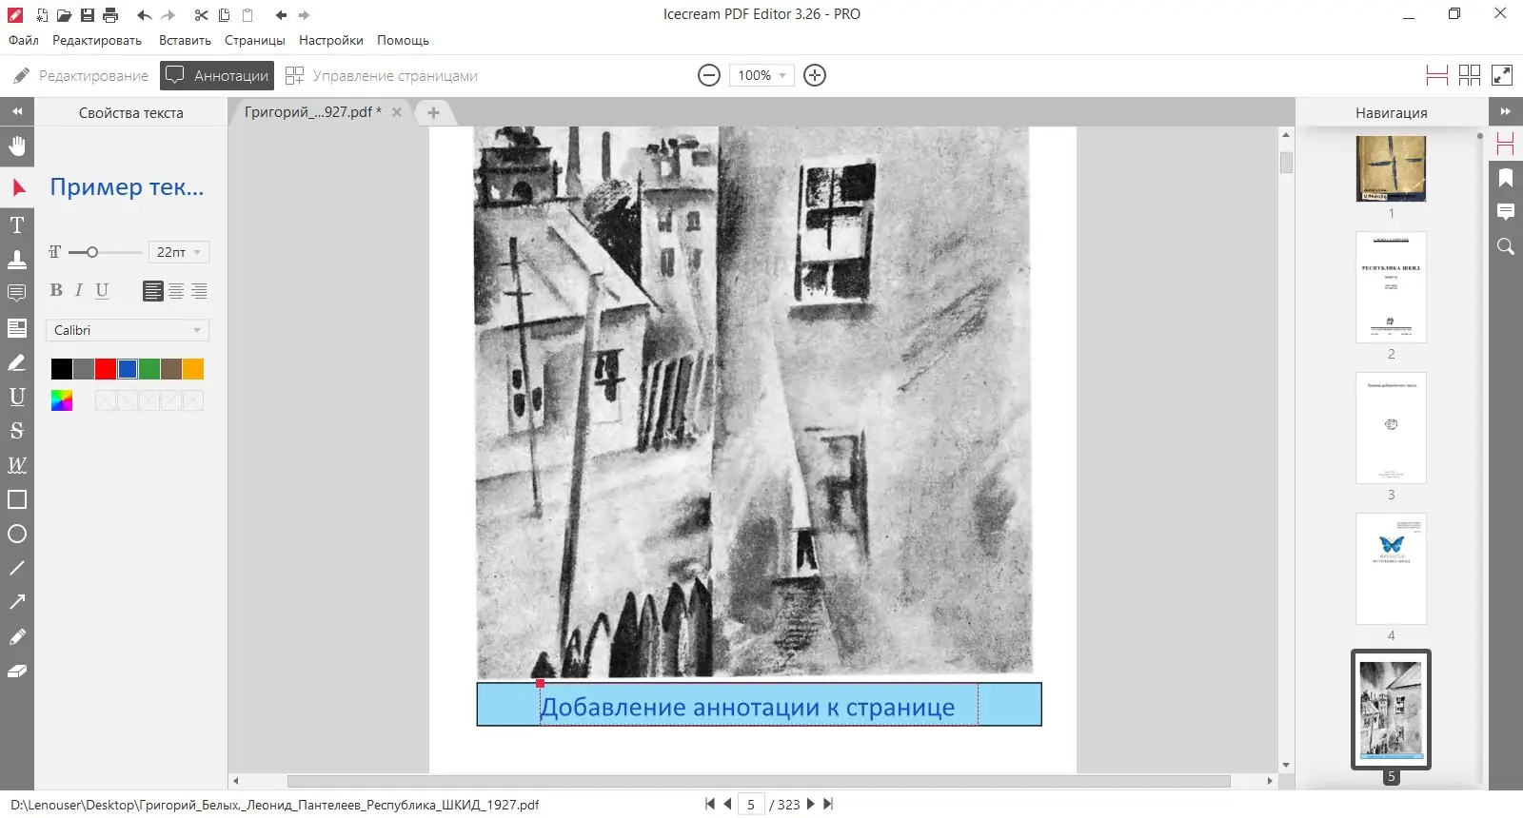Click the Cut scissors icon
This screenshot has width=1523, height=818.
pyautogui.click(x=201, y=15)
